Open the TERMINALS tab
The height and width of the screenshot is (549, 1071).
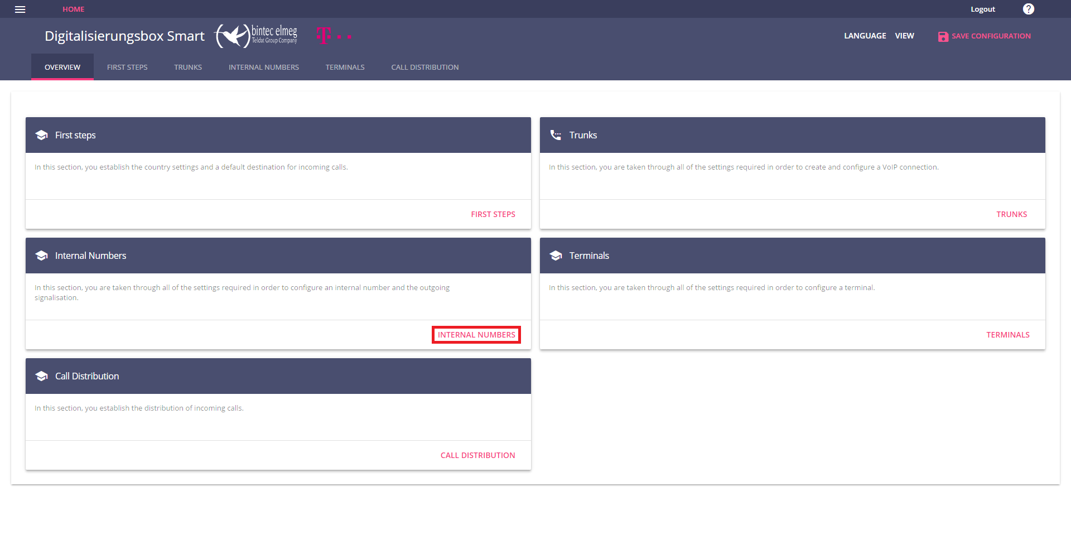point(345,67)
